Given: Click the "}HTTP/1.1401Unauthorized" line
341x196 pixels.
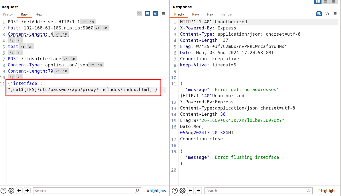Looking at the screenshot, I should (212, 96).
